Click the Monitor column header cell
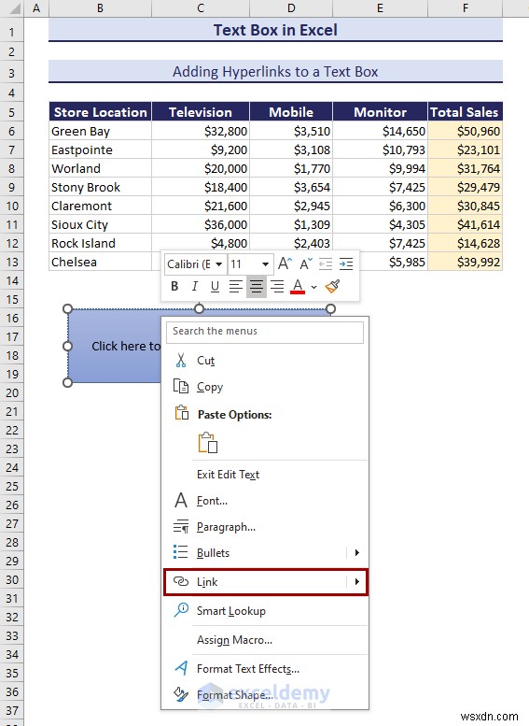Image resolution: width=529 pixels, height=726 pixels. click(380, 112)
